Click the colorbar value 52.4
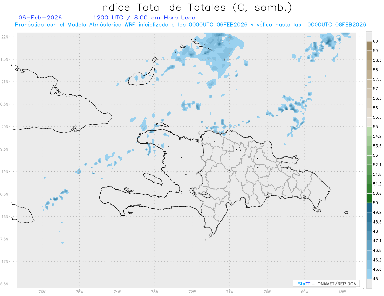This screenshot has width=384, height=296. (x=377, y=165)
